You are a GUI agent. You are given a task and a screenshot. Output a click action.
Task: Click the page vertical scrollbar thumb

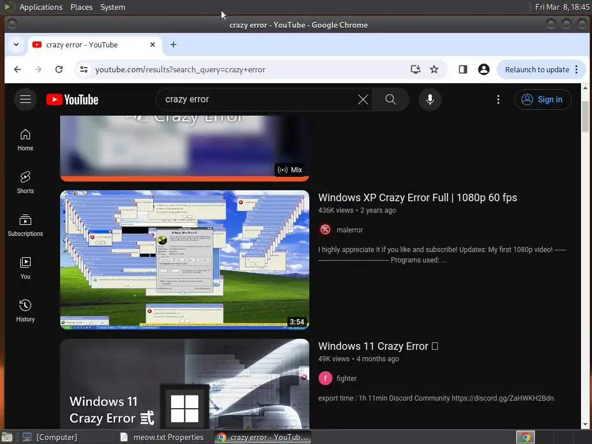(585, 117)
